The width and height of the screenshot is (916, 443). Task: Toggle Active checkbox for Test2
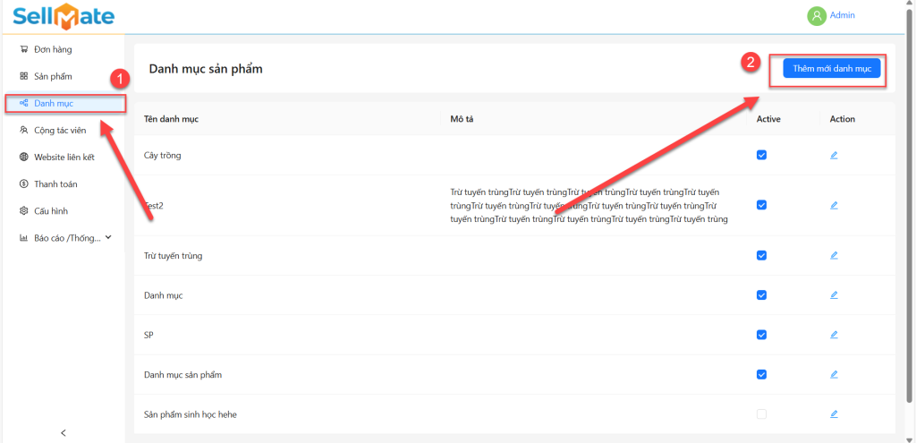761,205
